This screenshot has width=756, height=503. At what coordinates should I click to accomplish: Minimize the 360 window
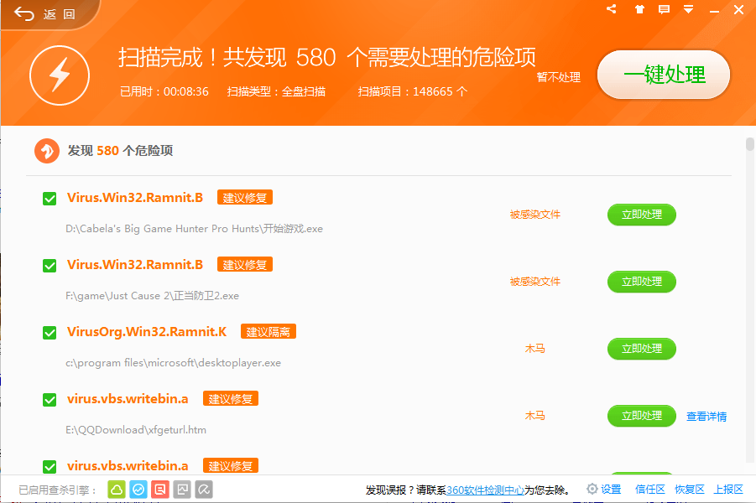coord(714,10)
